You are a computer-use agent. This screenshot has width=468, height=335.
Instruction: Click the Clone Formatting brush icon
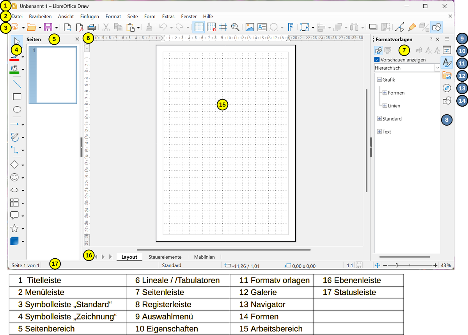(149, 27)
